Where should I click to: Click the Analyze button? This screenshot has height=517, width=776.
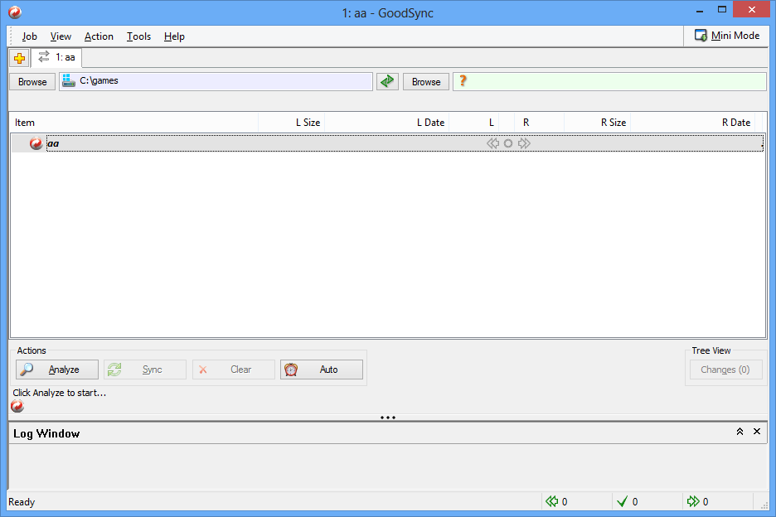pos(57,370)
